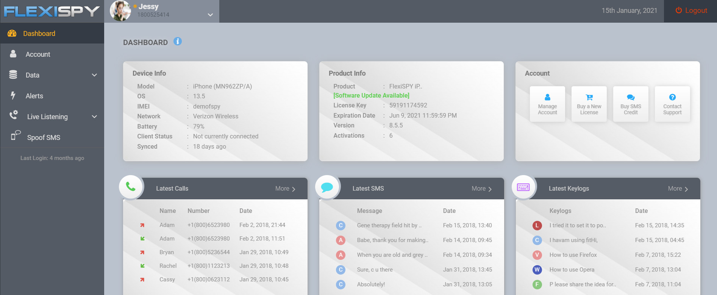This screenshot has height=295, width=717.
Task: Select Bryan's number +1(800)5236544
Action: [x=209, y=252]
